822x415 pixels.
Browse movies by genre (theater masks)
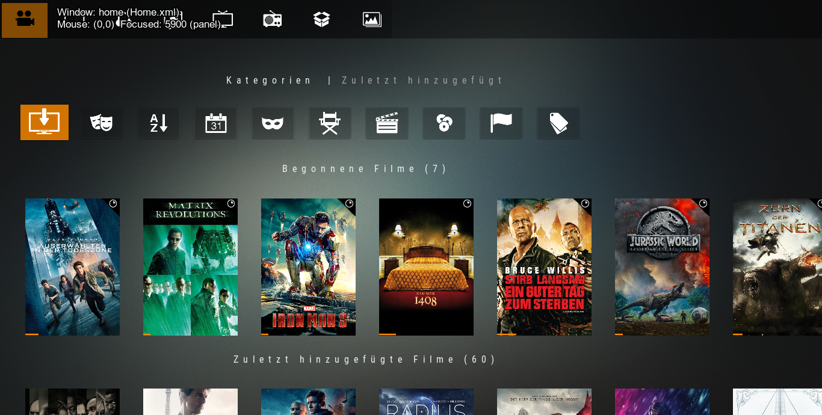click(x=102, y=123)
